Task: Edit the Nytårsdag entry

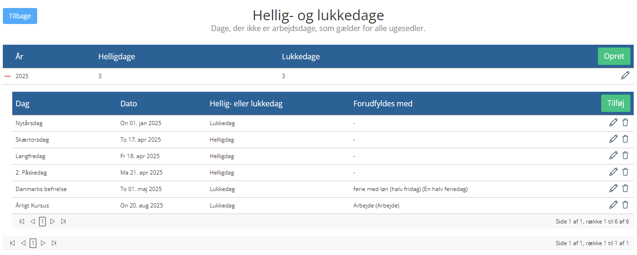Action: [613, 123]
